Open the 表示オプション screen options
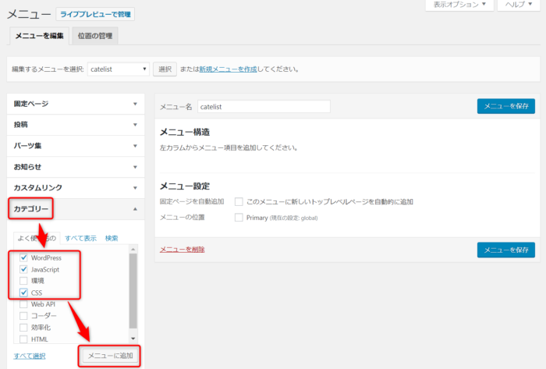This screenshot has width=546, height=369. [459, 5]
